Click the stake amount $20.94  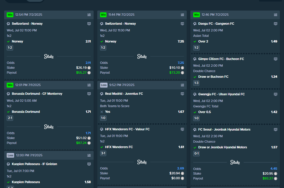tap(175, 173)
